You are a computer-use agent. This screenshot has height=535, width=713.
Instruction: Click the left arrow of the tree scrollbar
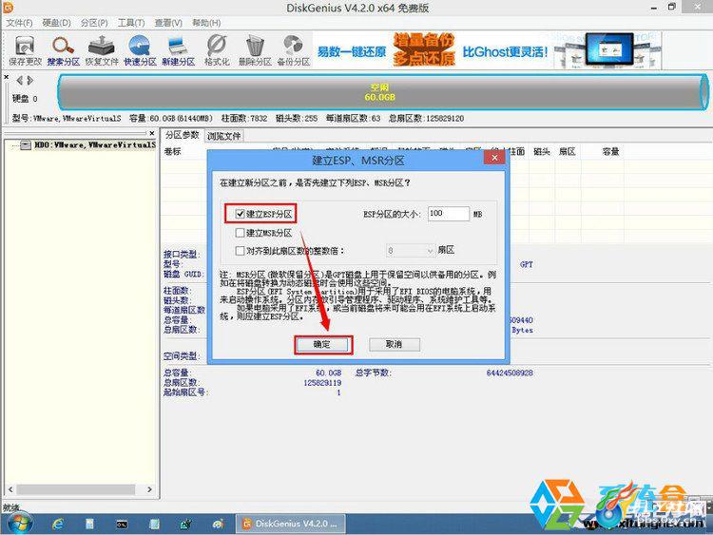pyautogui.click(x=10, y=489)
